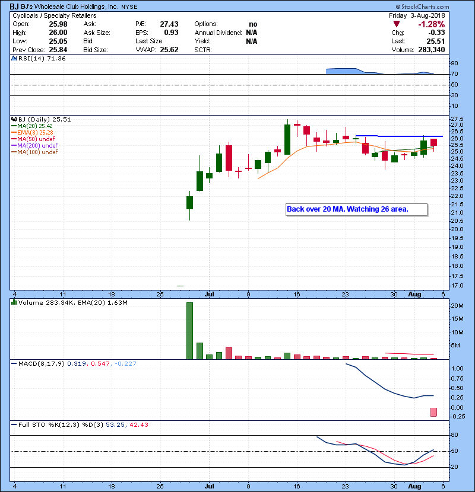This screenshot has height=492, width=475.
Task: Click the 'Volume 283.34K, EMA(20) 1.63M' label
Action: coord(73,303)
